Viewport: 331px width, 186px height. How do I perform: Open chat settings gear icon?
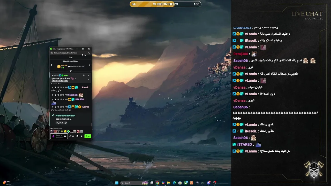click(x=82, y=136)
